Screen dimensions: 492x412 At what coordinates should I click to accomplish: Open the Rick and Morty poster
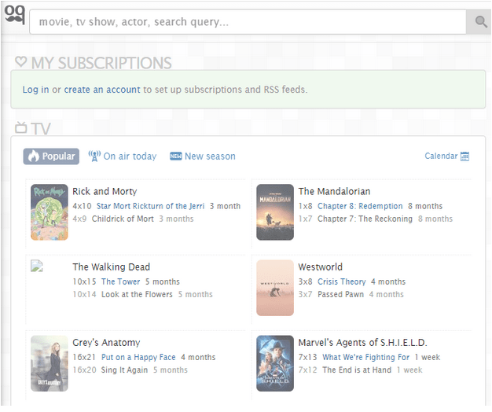(50, 212)
